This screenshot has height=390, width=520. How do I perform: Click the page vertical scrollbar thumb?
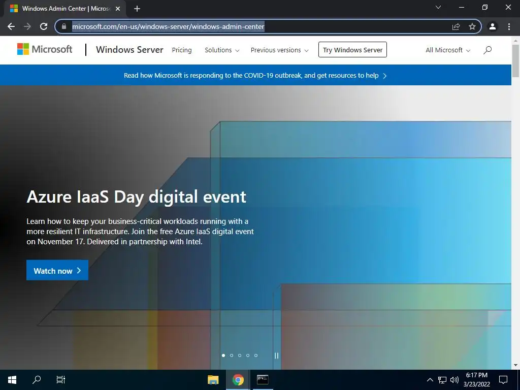516,61
